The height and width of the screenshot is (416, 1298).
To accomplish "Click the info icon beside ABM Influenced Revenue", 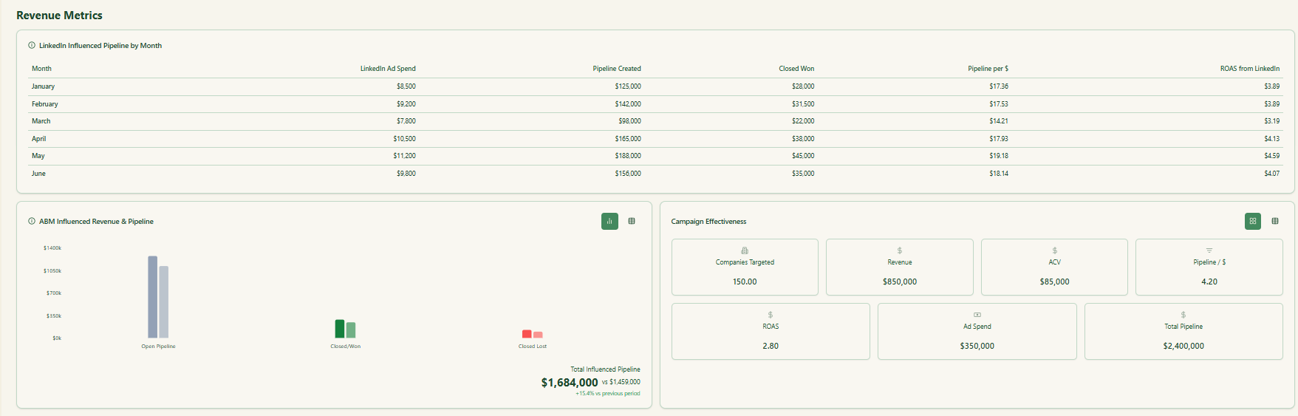I will click(x=32, y=222).
